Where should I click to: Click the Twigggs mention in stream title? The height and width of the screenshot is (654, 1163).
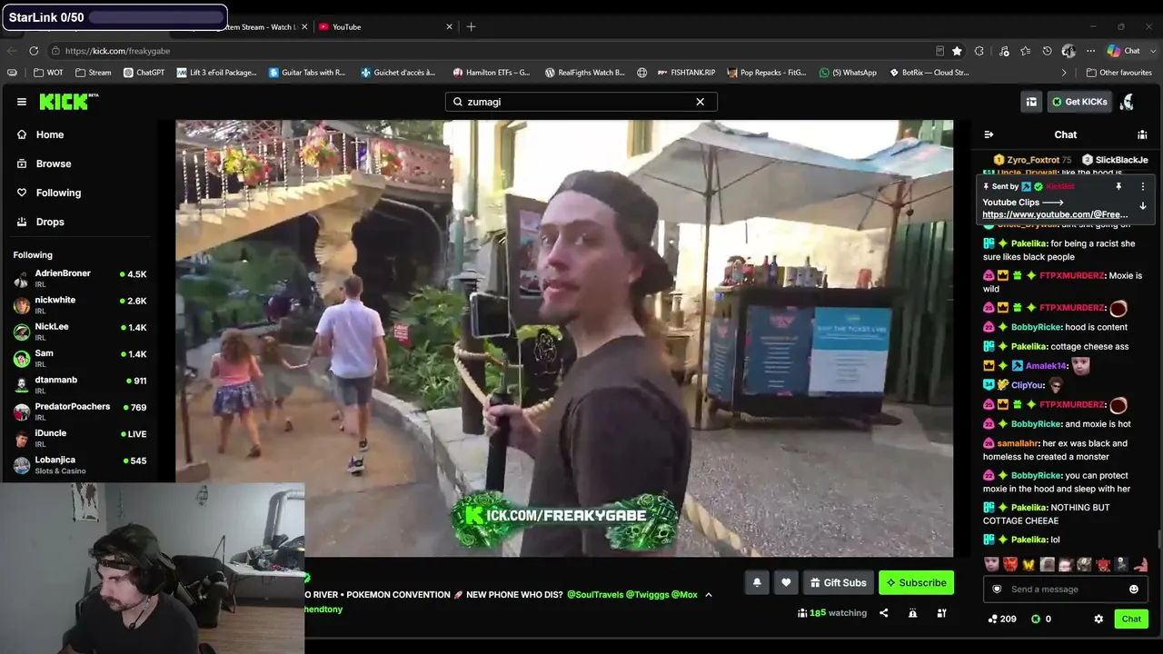point(647,595)
